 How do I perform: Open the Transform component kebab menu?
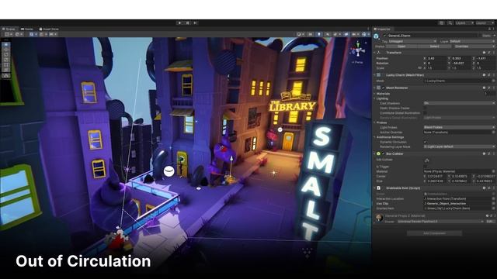click(494, 53)
